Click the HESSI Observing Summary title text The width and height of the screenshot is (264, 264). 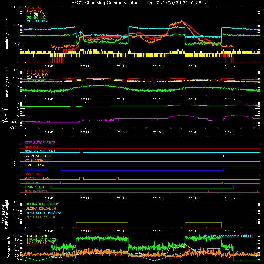coord(140,3)
